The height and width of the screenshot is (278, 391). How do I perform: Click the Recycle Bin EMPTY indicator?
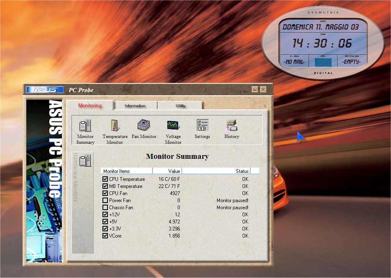coord(351,62)
